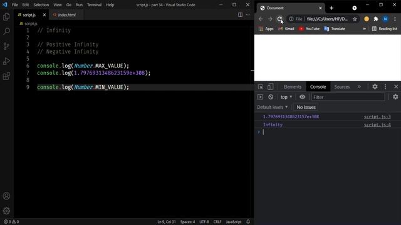Image resolution: width=401 pixels, height=225 pixels.
Task: Switch to the Elements tab in DevTools
Action: click(293, 87)
